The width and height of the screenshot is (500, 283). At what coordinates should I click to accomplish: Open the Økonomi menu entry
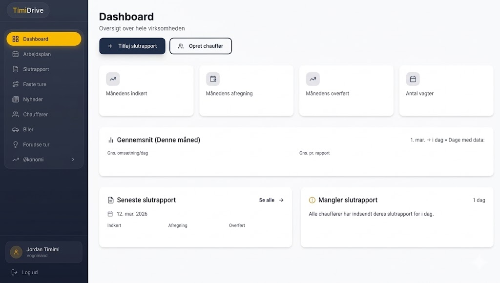(43, 160)
